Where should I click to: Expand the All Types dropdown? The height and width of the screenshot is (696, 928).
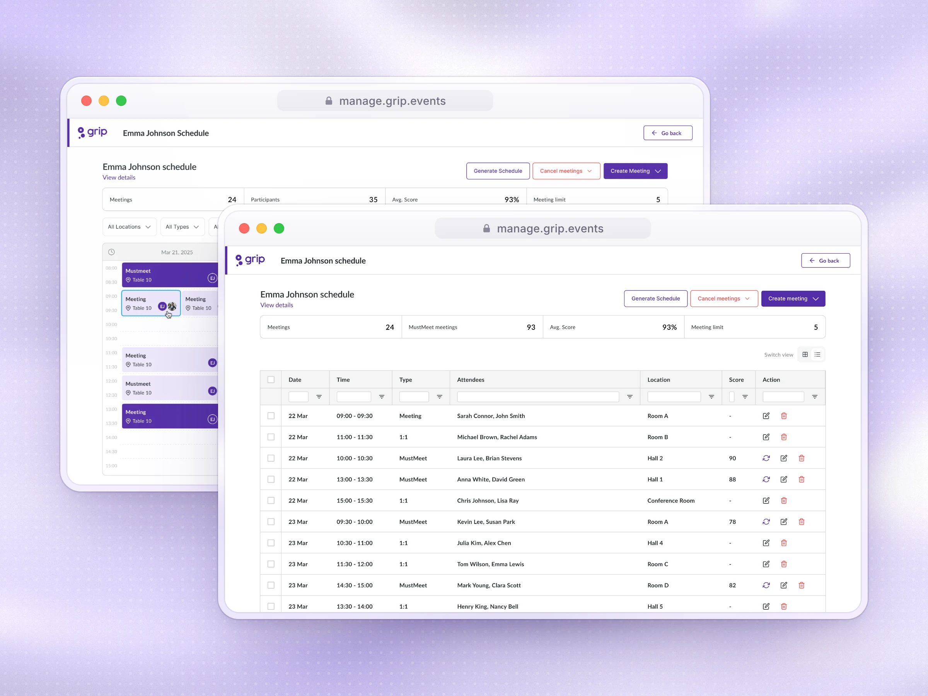(182, 227)
